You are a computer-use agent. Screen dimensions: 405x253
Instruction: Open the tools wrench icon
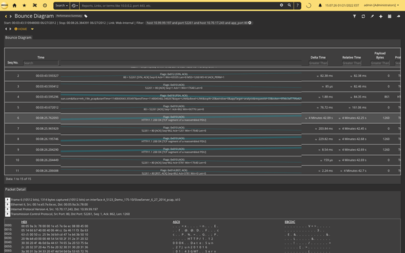[x=34, y=5]
